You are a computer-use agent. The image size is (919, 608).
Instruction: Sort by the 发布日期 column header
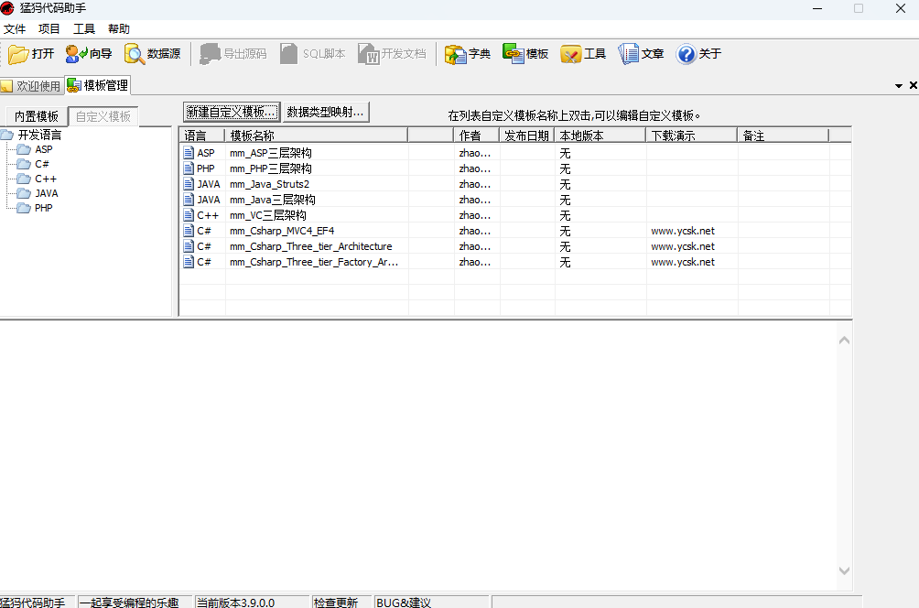(527, 136)
